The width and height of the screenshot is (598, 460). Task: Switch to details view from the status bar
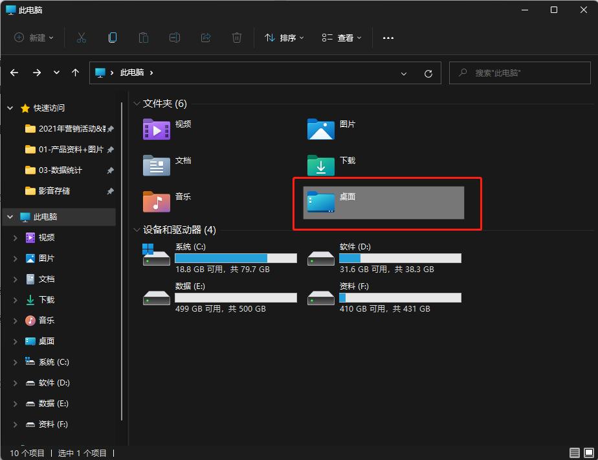(x=573, y=453)
